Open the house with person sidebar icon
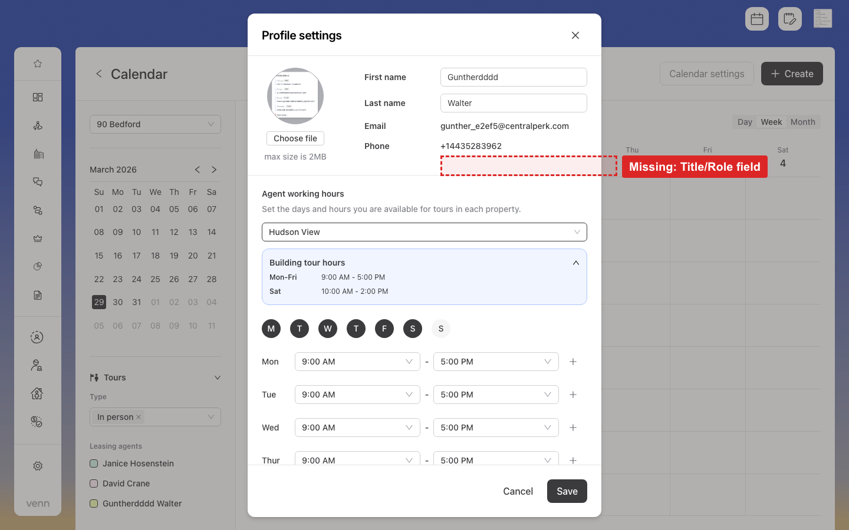Screen dimensions: 849x530 coord(37,394)
